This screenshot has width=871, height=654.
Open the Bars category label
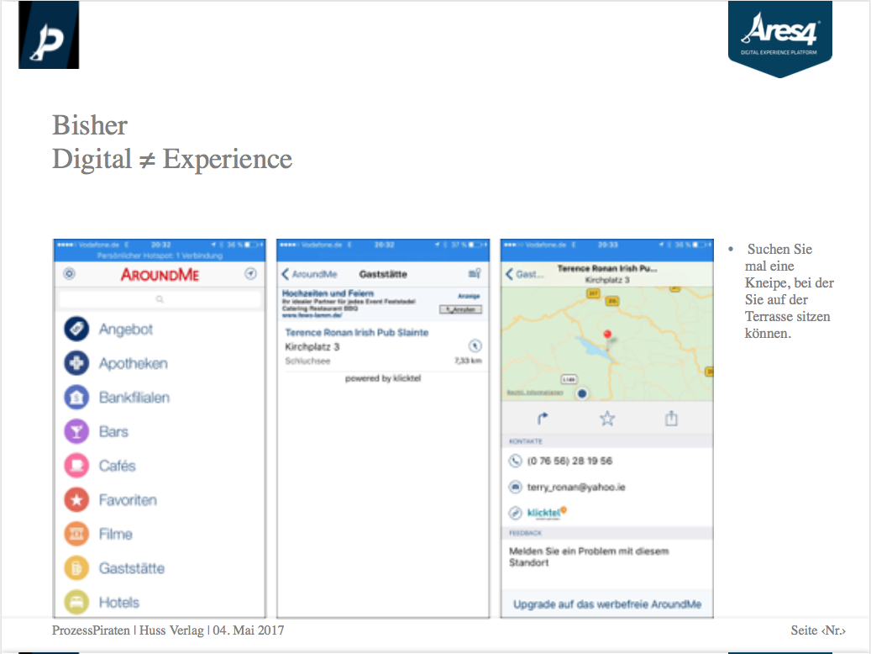coord(113,431)
